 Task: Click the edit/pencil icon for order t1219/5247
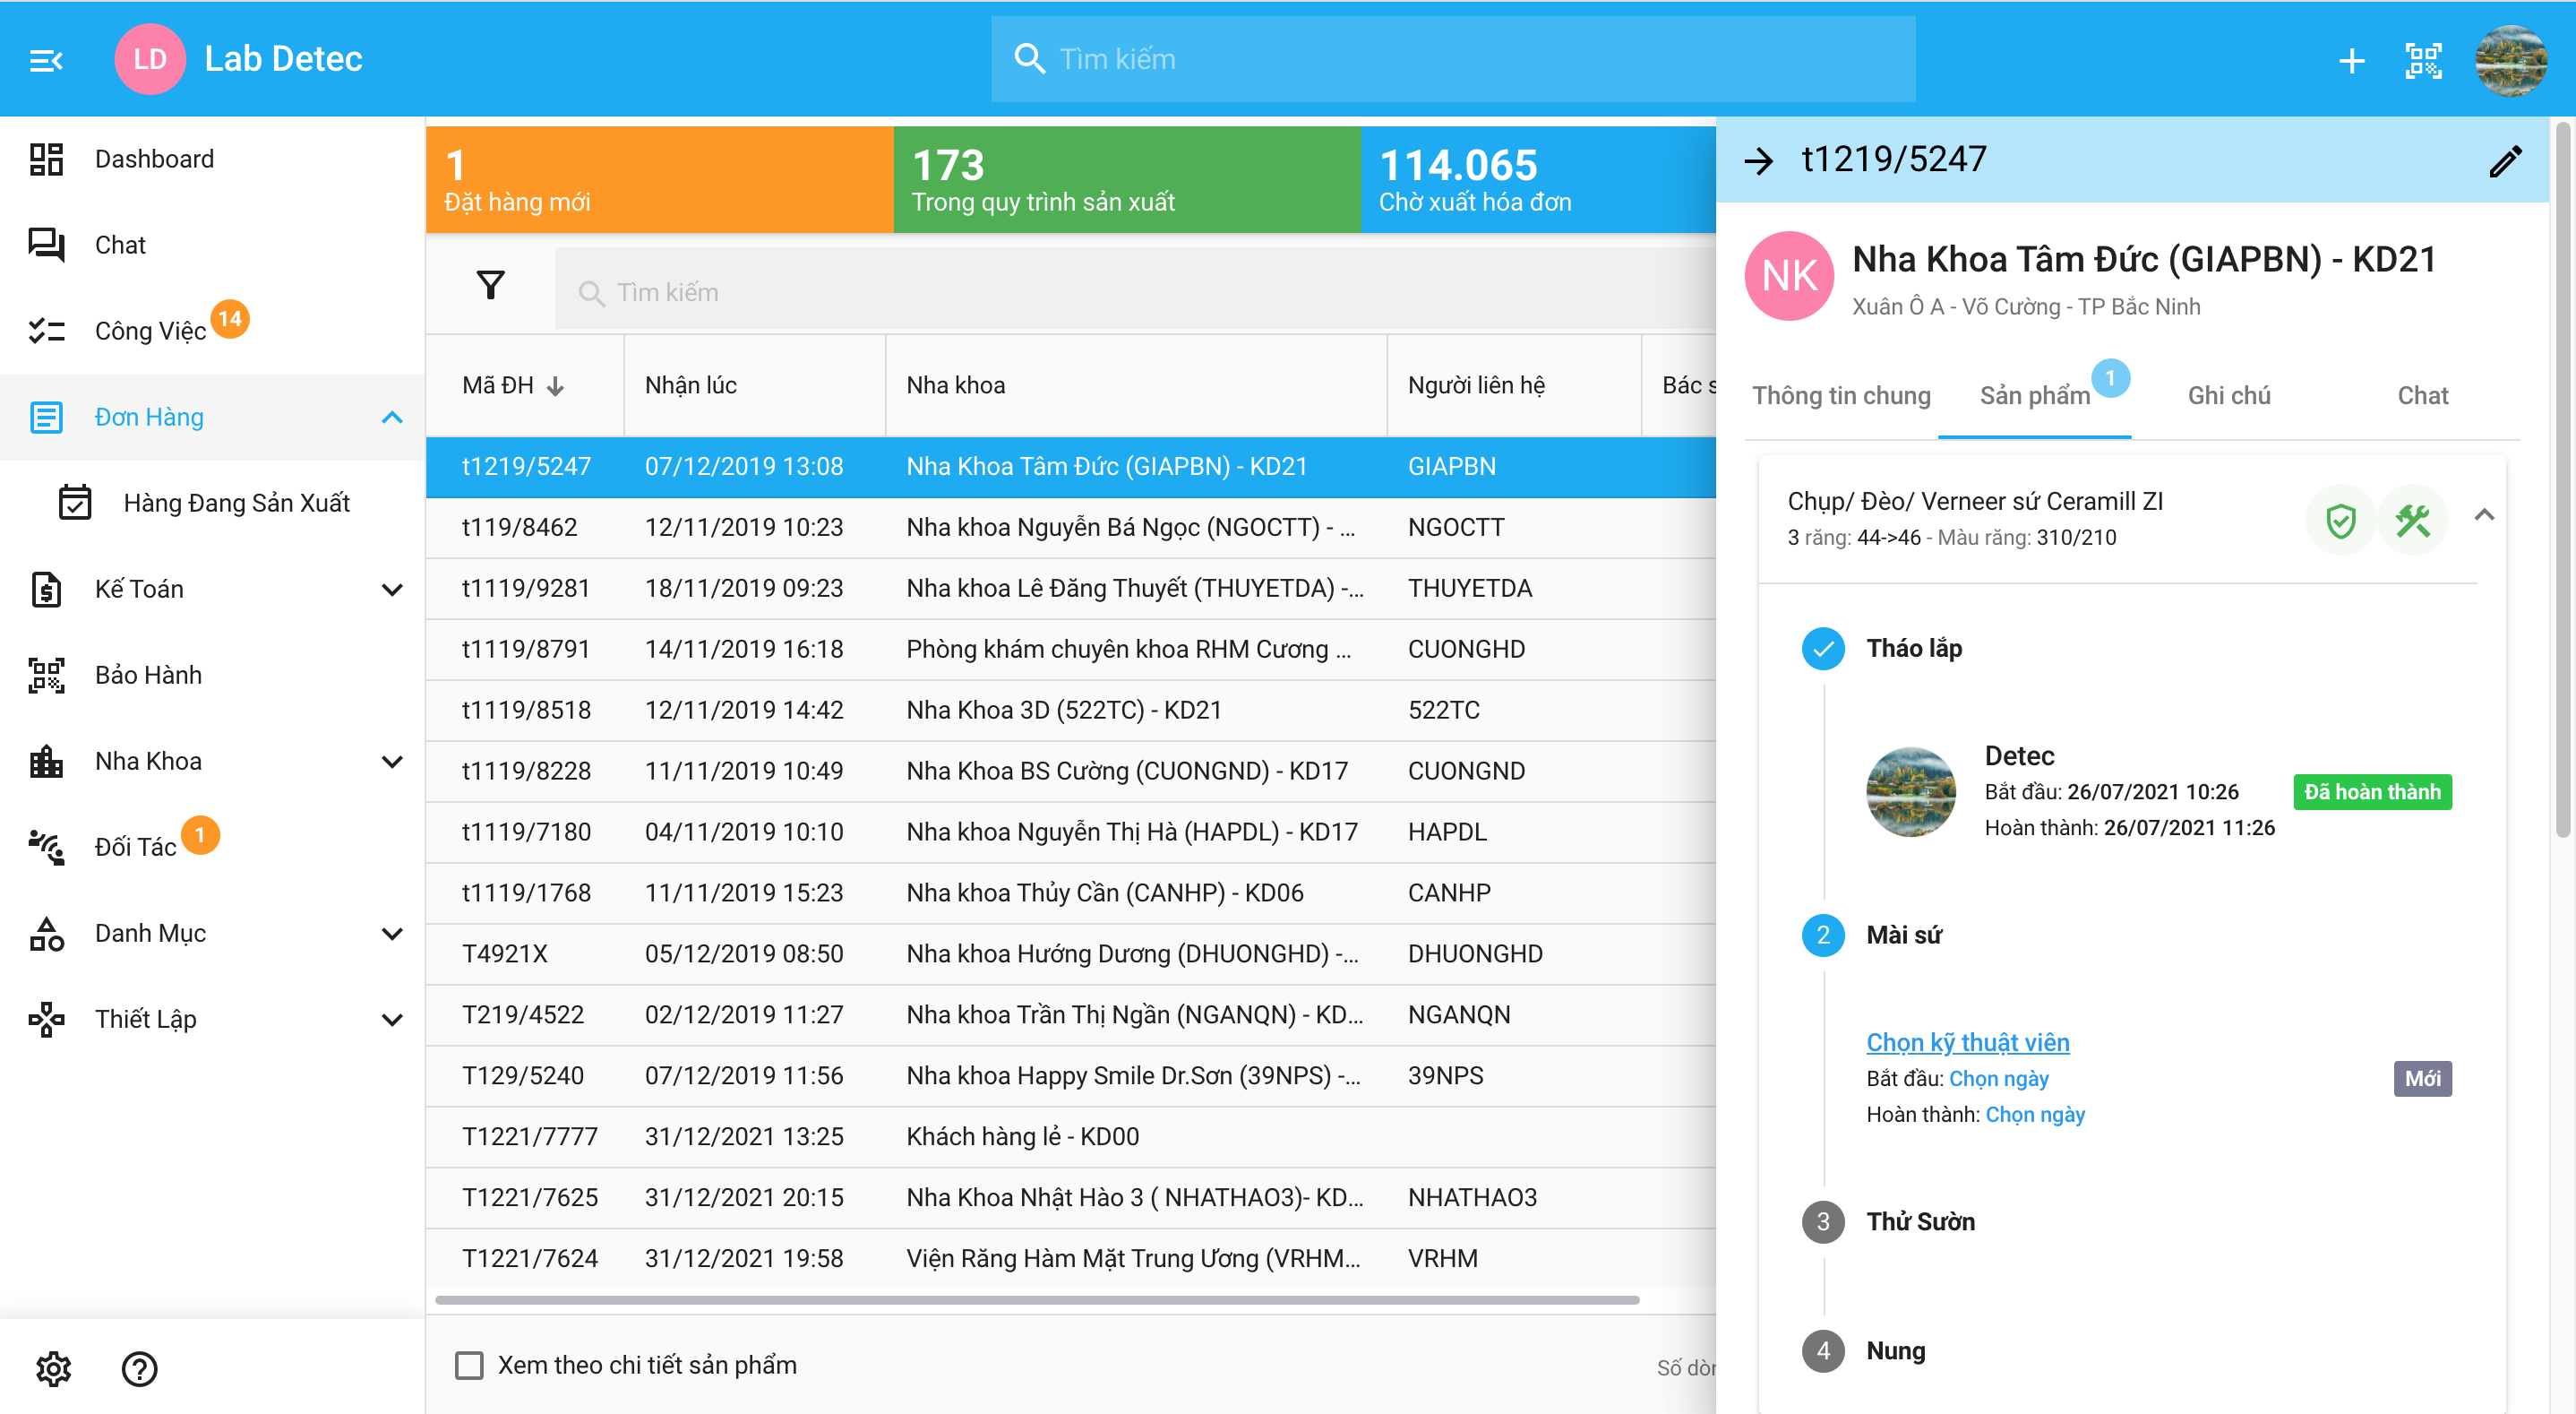[x=2506, y=160]
